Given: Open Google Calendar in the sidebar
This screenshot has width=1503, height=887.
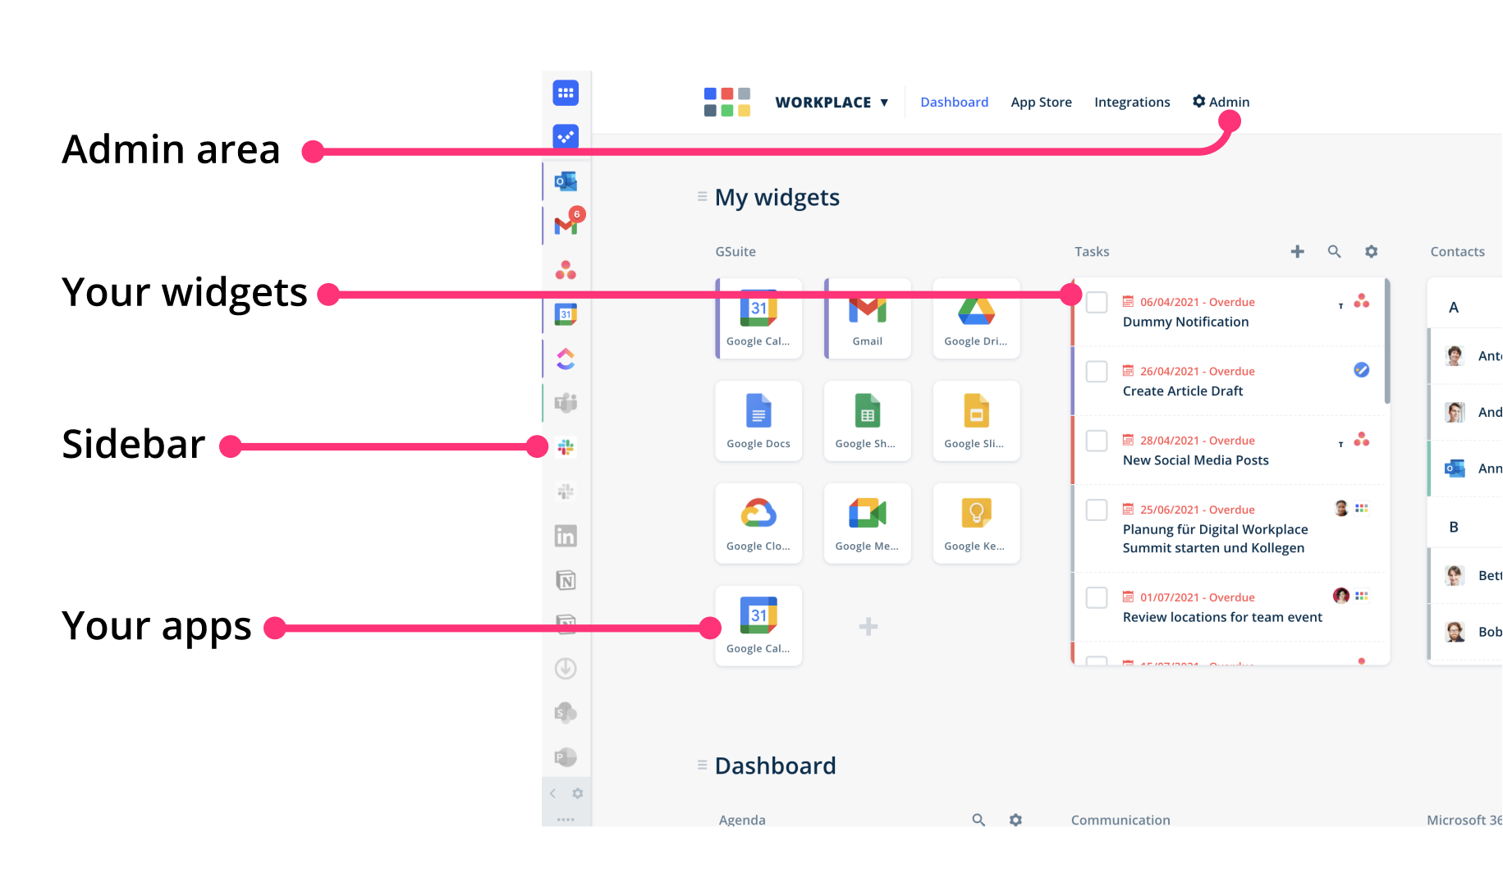Looking at the screenshot, I should click(x=566, y=314).
